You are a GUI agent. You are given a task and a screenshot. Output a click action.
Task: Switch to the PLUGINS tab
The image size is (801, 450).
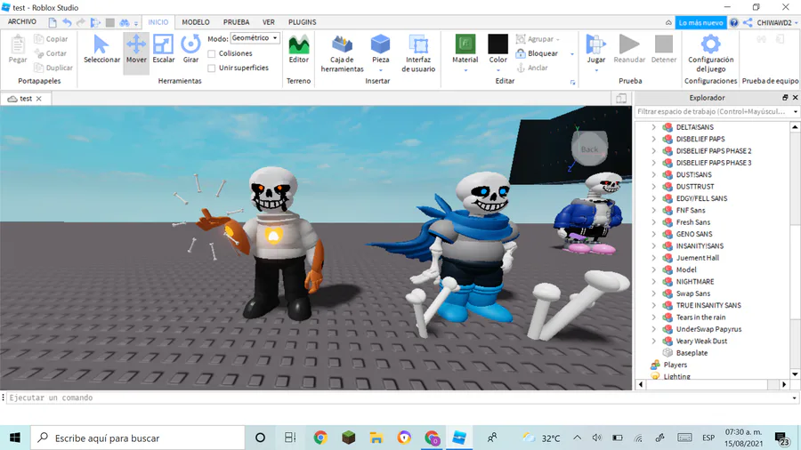click(303, 22)
